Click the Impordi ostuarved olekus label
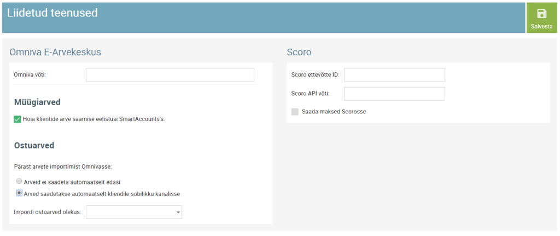The width and height of the screenshot is (560, 236). coord(48,212)
